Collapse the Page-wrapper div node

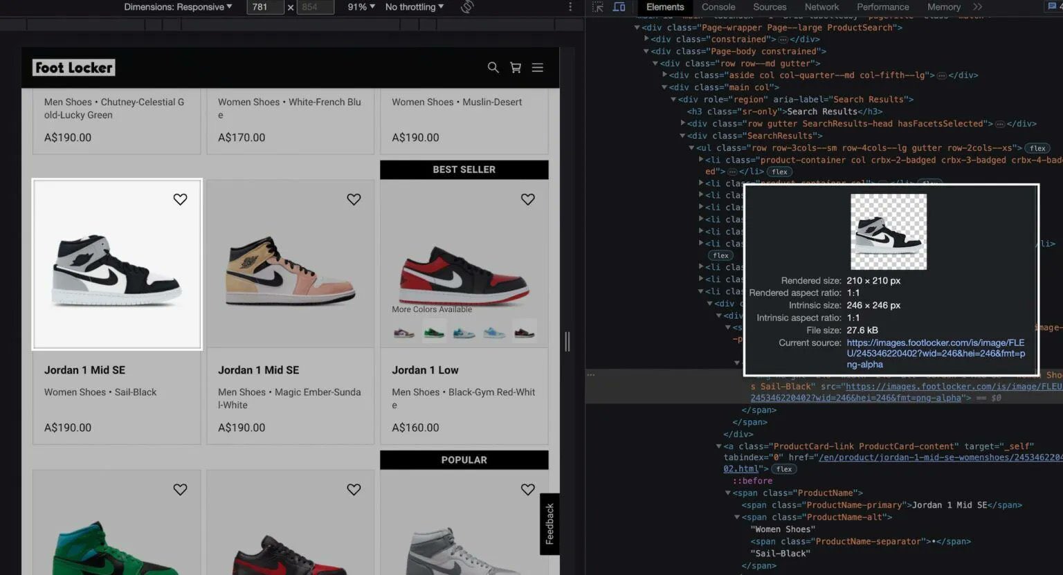click(637, 28)
